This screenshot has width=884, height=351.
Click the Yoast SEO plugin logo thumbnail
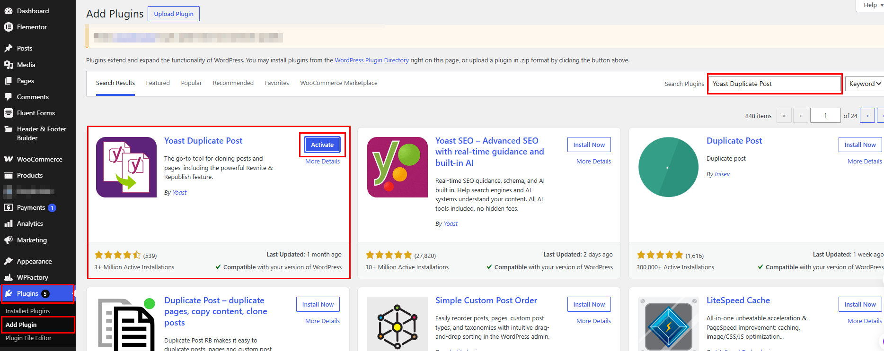(398, 167)
